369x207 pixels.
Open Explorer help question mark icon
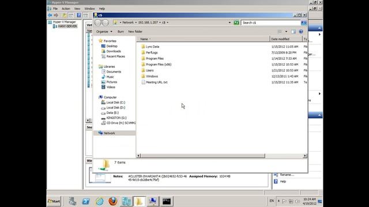tap(301, 32)
